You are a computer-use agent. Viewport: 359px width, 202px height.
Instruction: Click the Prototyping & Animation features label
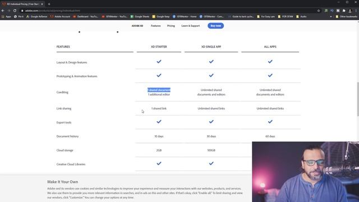coord(77,76)
